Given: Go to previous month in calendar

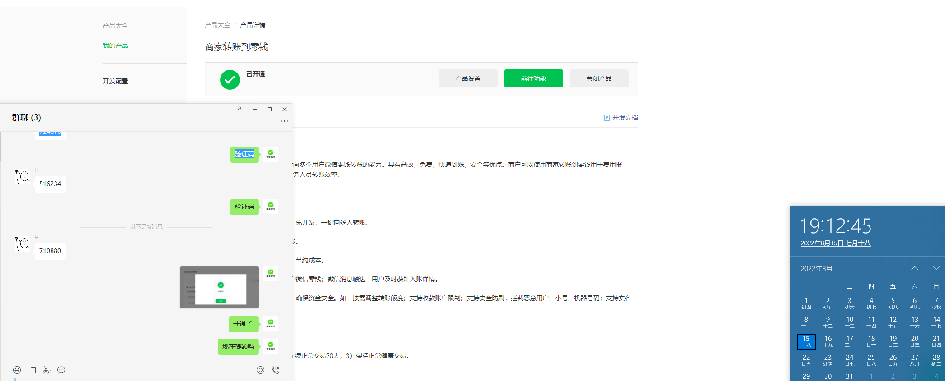Looking at the screenshot, I should point(914,268).
